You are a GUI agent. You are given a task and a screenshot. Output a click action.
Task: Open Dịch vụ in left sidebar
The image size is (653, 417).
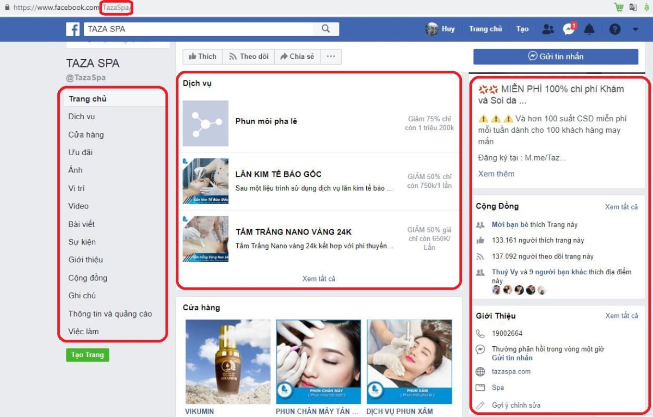(82, 116)
